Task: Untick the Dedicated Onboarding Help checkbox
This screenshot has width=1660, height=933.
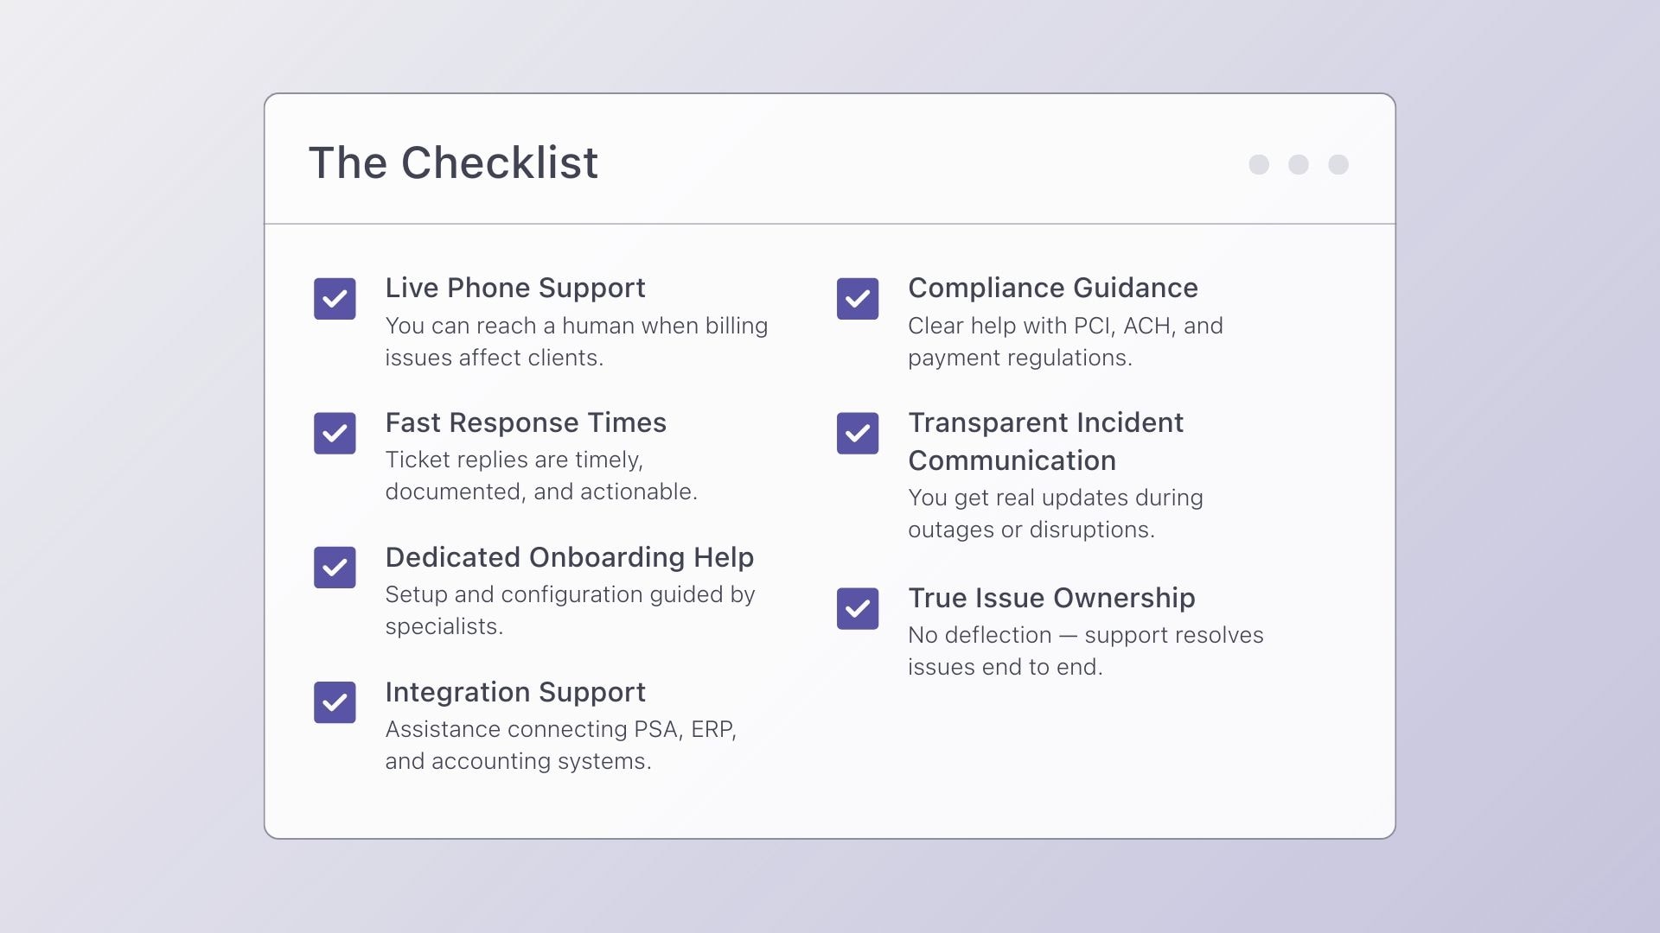Action: [335, 568]
